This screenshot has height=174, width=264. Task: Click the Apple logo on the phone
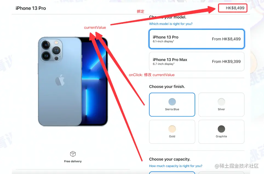[x=60, y=80]
